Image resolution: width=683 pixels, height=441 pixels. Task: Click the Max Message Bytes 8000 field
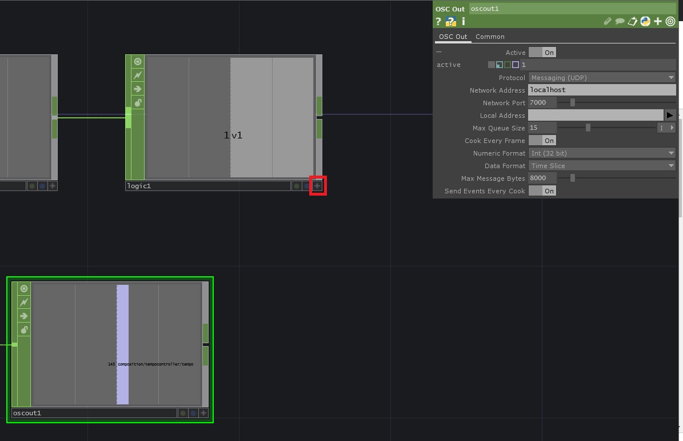coord(542,178)
